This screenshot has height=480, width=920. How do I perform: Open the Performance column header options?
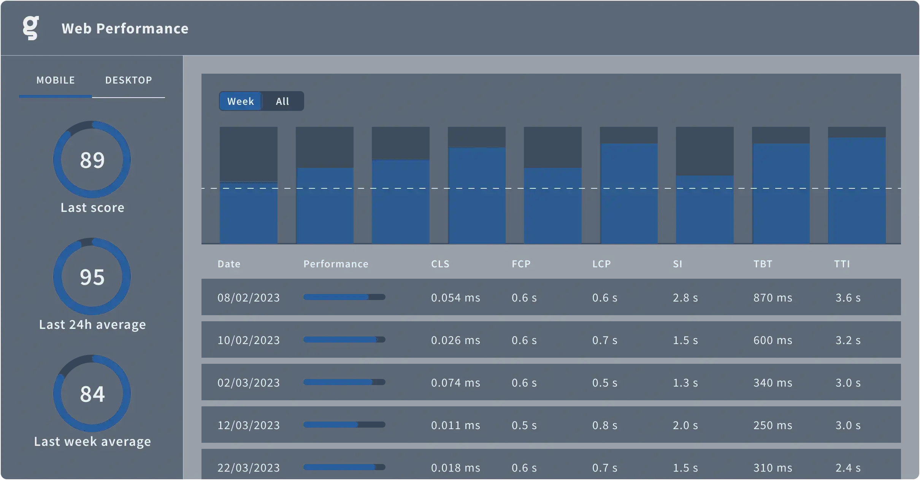click(x=335, y=264)
